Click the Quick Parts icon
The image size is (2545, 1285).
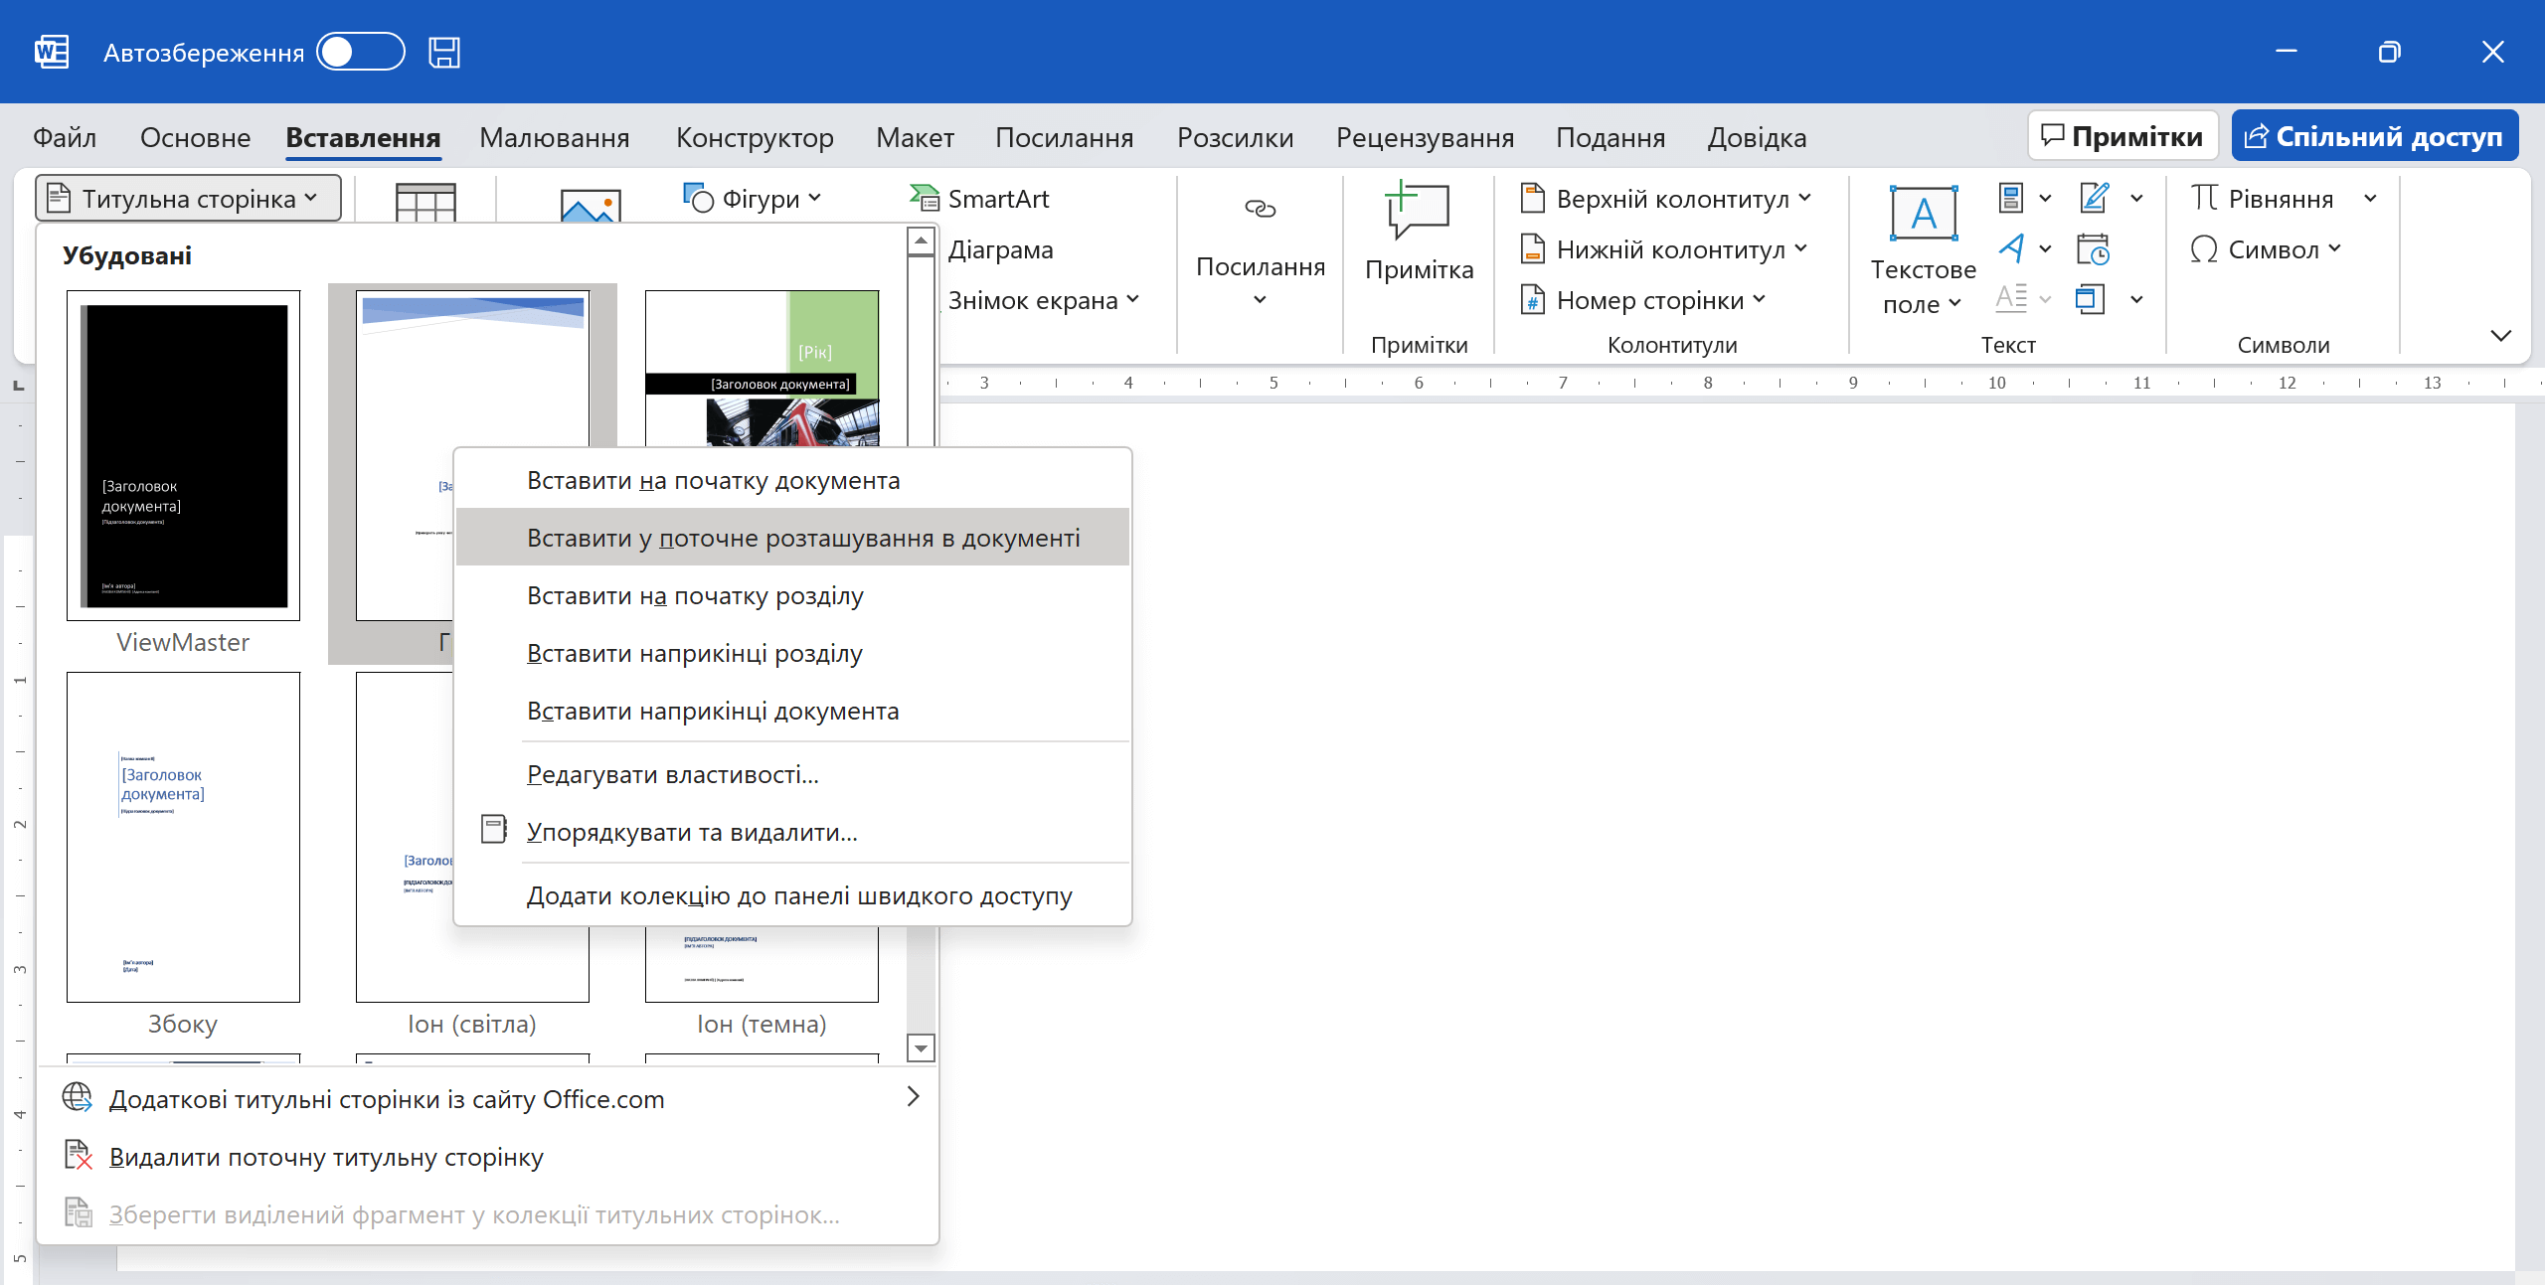pos(2010,198)
